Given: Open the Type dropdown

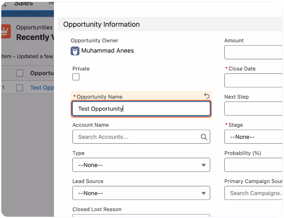Looking at the screenshot, I should [x=141, y=165].
